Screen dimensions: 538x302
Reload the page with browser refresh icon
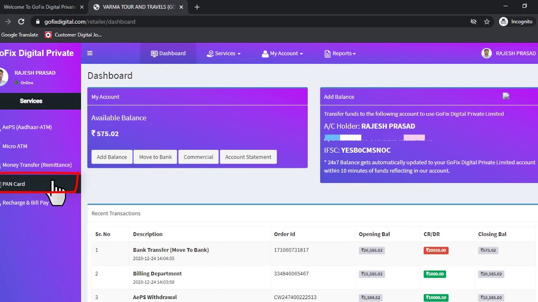(21, 21)
